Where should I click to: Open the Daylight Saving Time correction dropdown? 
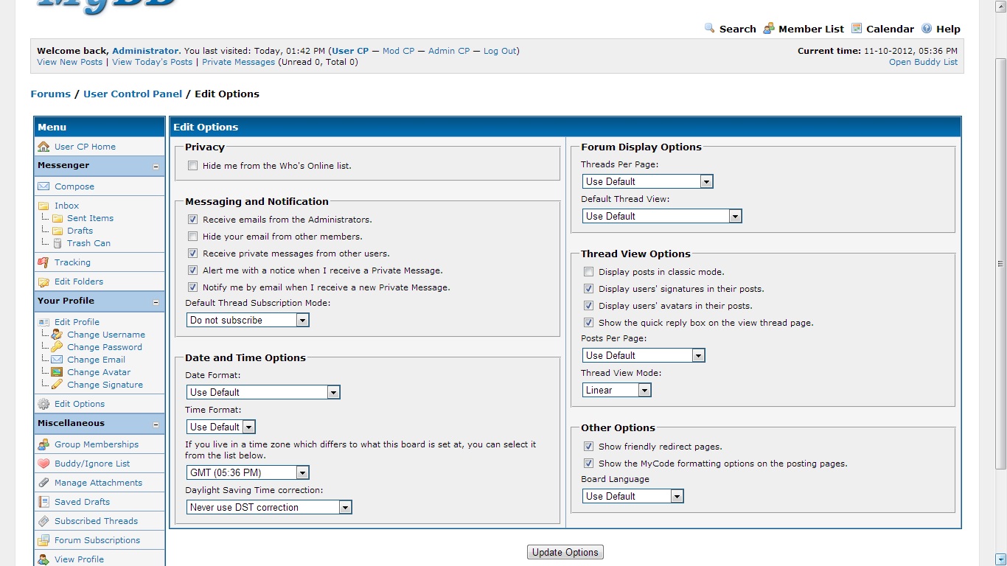point(269,507)
